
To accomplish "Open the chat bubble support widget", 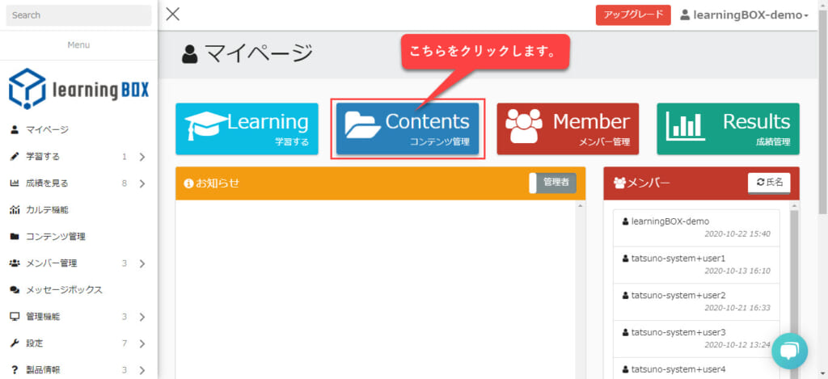I will (789, 351).
